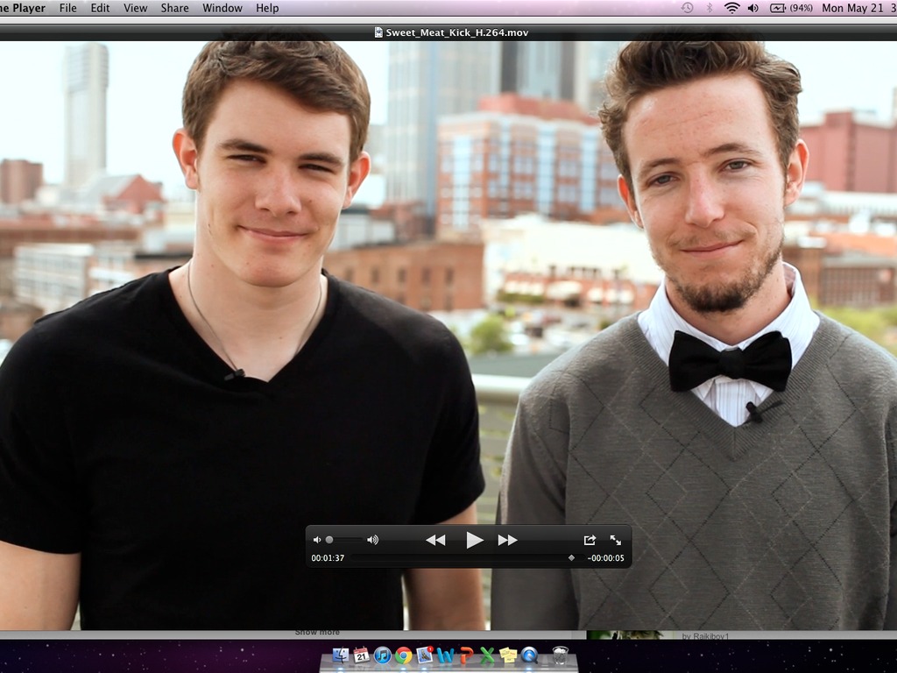Open the battery status menu
The height and width of the screenshot is (673, 897).
pyautogui.click(x=778, y=8)
